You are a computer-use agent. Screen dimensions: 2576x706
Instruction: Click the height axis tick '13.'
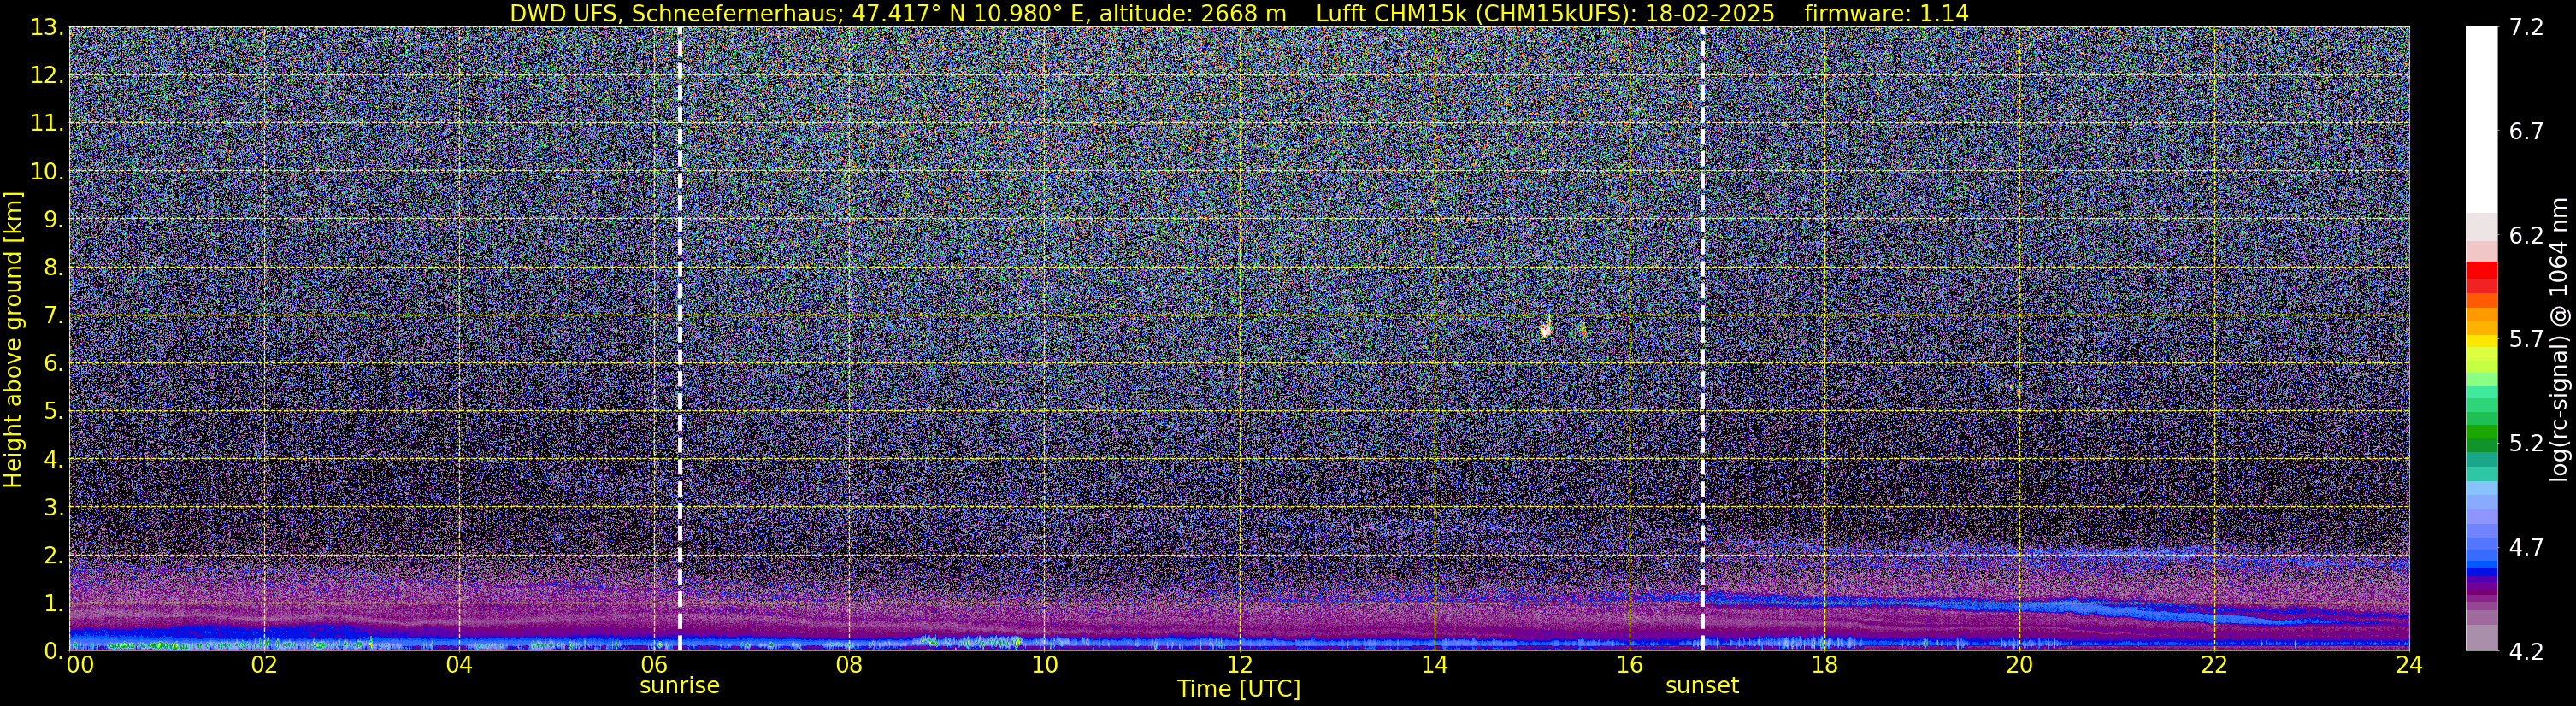[x=47, y=28]
